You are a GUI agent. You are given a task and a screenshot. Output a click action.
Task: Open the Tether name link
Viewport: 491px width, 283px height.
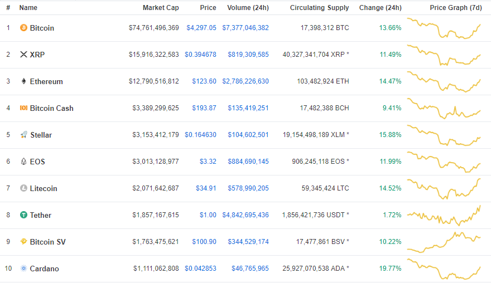40,215
